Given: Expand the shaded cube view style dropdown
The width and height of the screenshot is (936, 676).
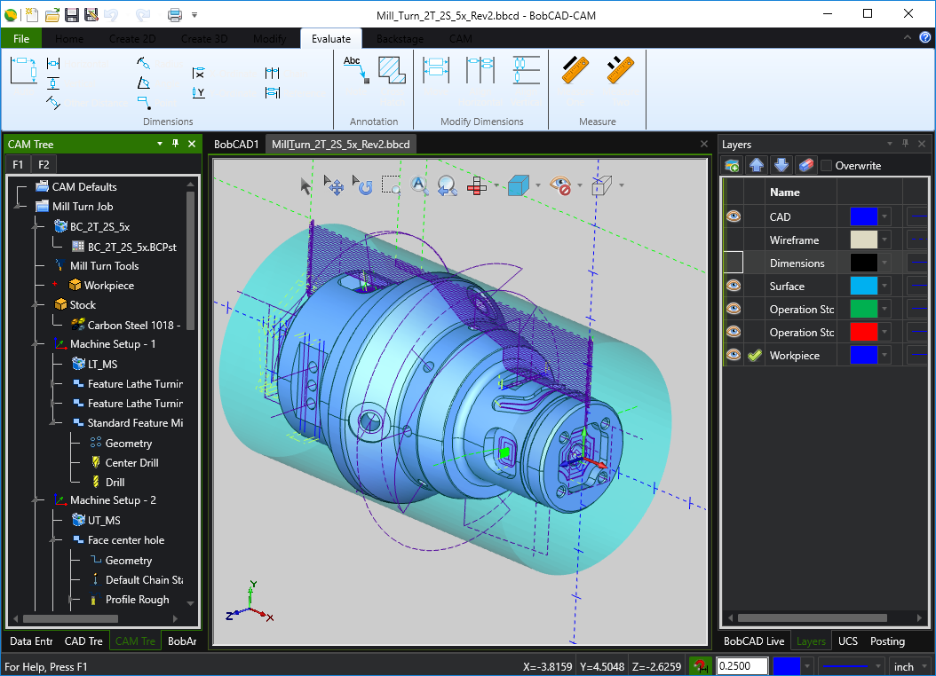Looking at the screenshot, I should pos(536,185).
